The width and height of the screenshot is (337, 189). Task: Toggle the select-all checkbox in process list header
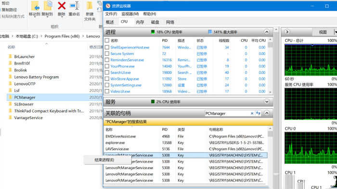(107, 40)
